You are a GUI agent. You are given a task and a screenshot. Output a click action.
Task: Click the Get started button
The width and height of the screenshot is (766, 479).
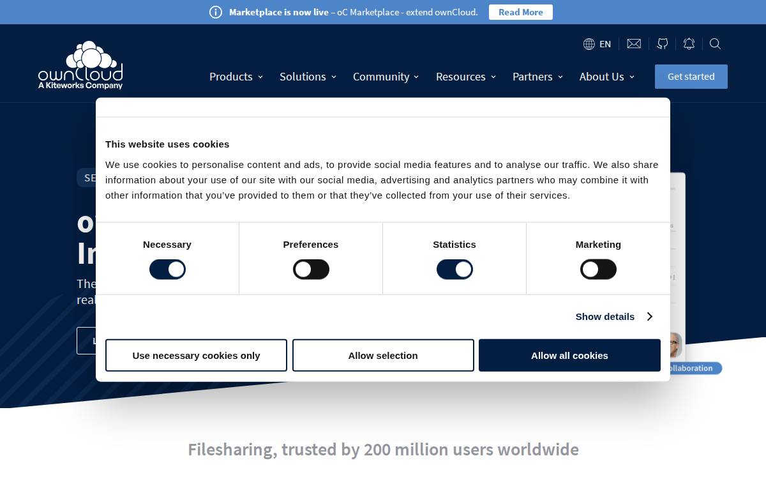[691, 77]
